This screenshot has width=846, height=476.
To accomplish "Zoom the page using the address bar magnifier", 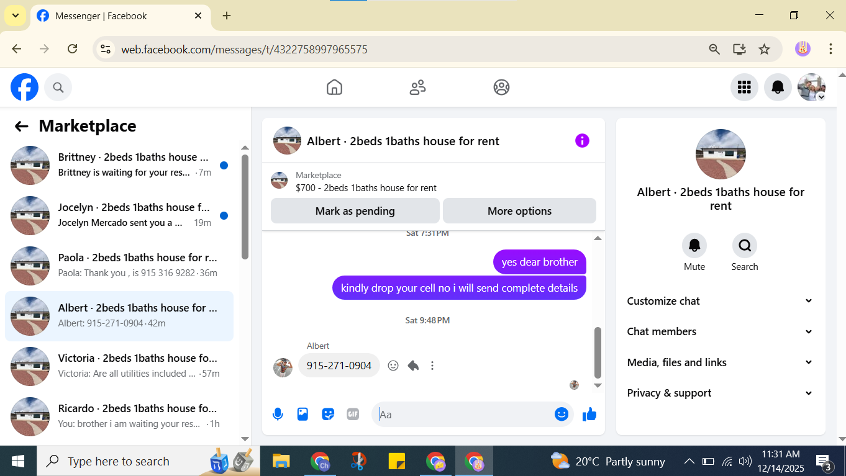I will pos(714,49).
